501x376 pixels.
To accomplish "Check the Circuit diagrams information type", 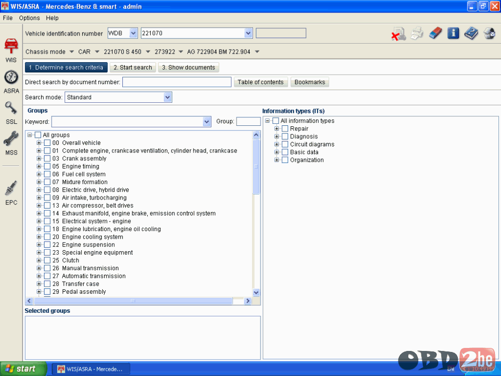I will coord(285,144).
